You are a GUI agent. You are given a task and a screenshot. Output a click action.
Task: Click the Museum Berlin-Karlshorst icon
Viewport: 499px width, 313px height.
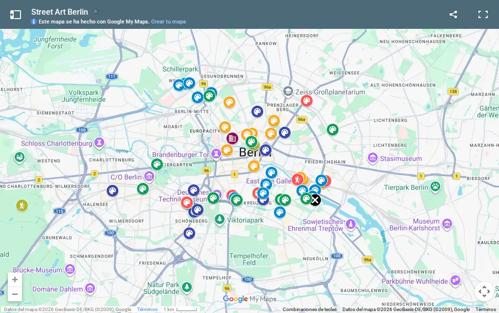tap(447, 224)
